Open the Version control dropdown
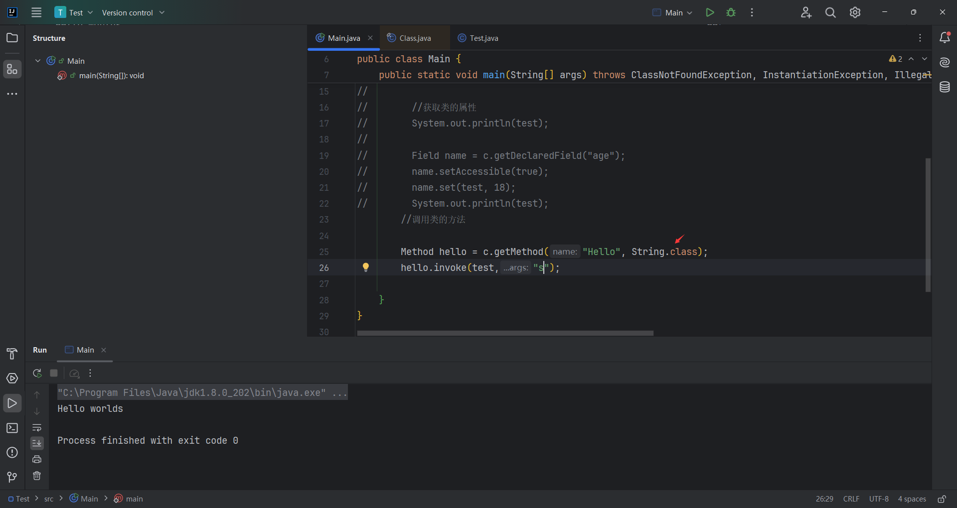This screenshot has height=508, width=957. tap(133, 12)
